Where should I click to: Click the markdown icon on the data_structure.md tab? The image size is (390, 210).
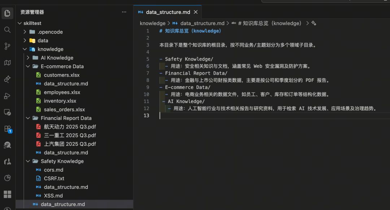point(140,12)
